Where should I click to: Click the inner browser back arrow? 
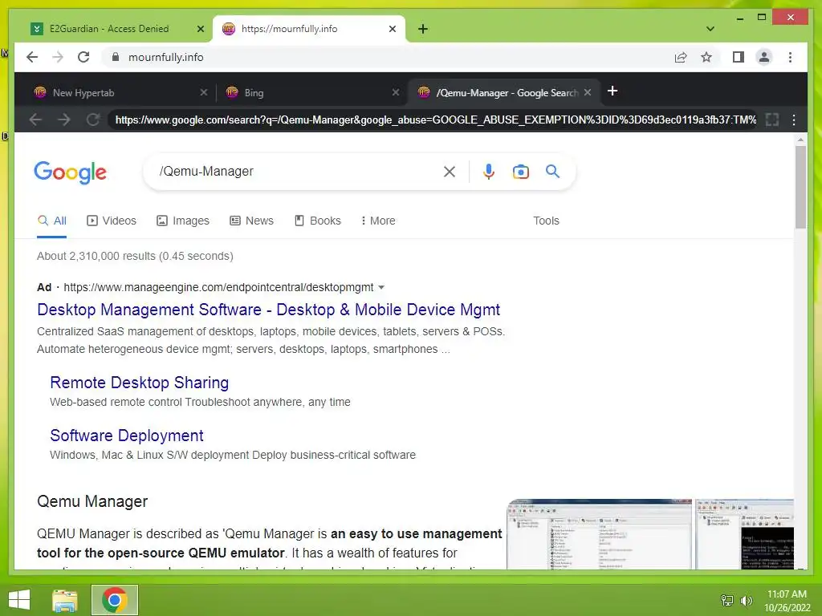pos(35,120)
